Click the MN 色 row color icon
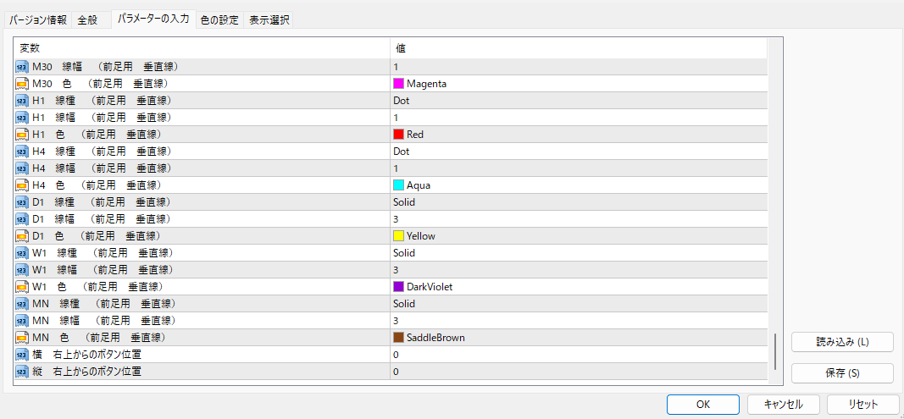Viewport: 904px width, 419px height. 22,338
